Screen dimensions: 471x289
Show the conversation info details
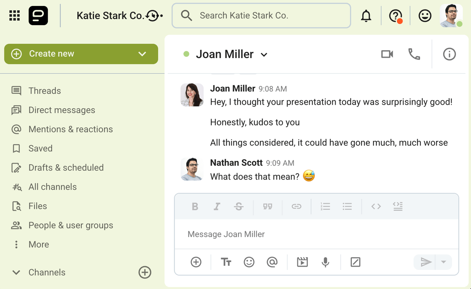click(x=449, y=54)
